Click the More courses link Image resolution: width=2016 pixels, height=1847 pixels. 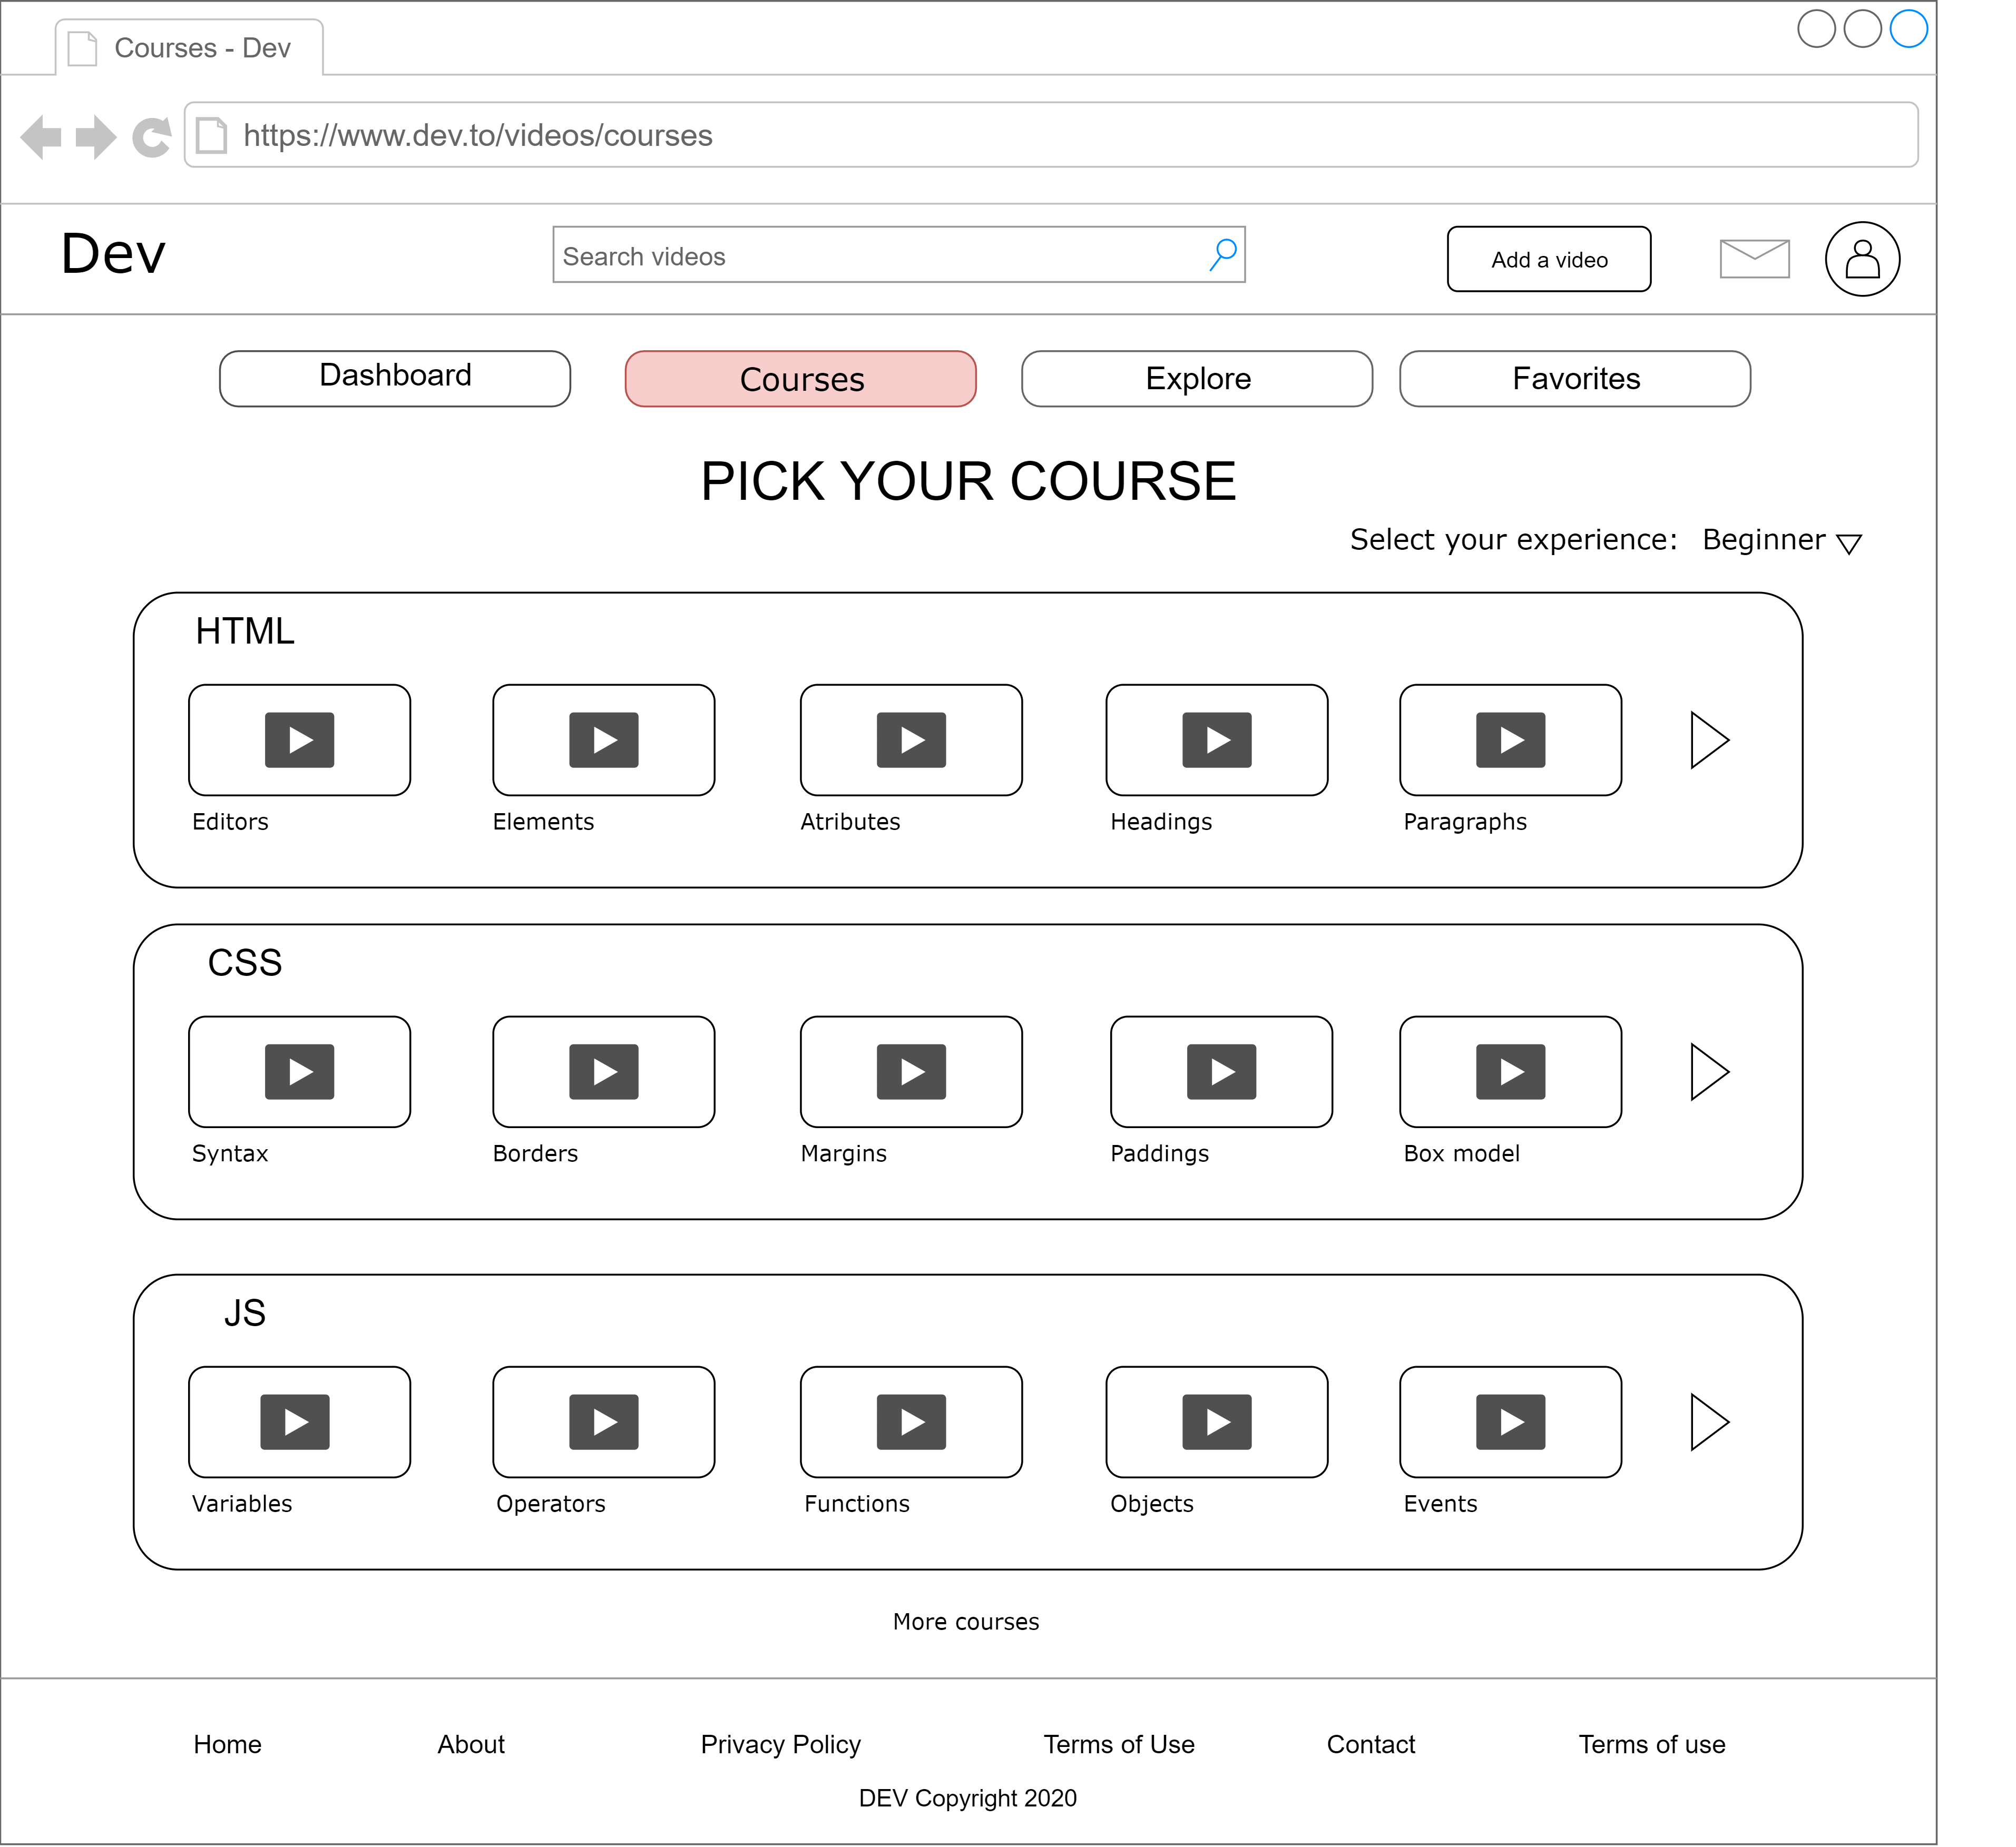[966, 1621]
